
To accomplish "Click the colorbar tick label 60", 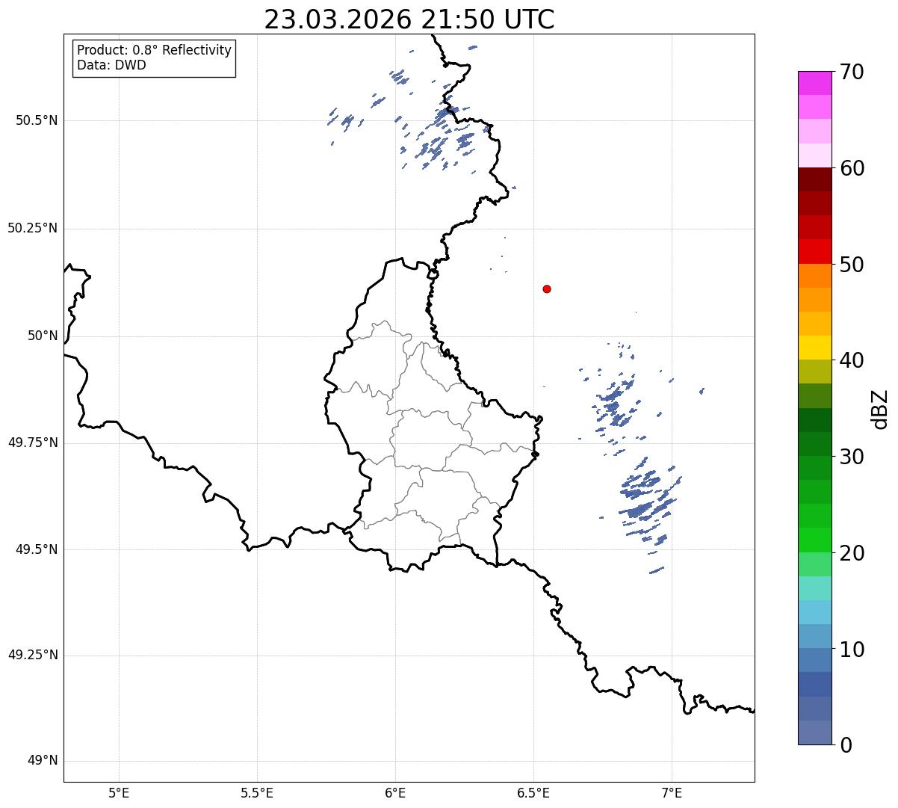I will click(852, 168).
